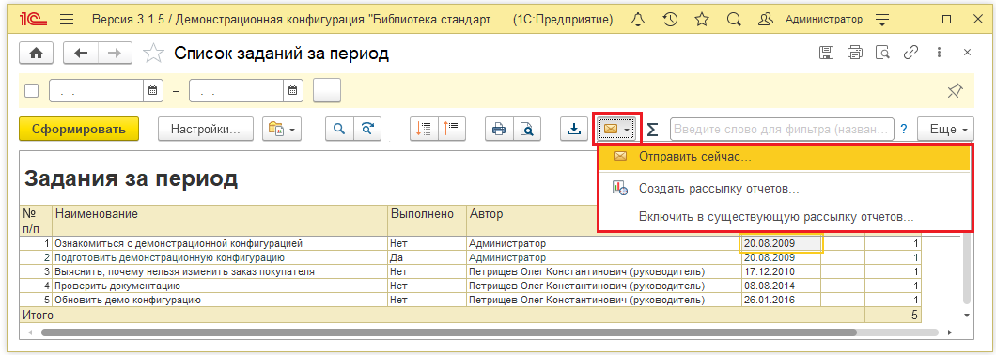Click the find magnifier icon in toolbar
This screenshot has width=996, height=355.
point(340,129)
